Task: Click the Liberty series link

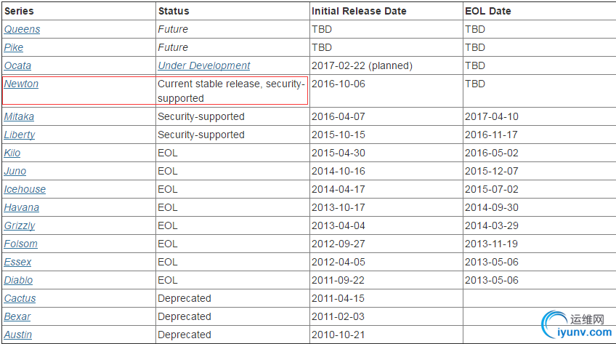Action: pos(19,135)
